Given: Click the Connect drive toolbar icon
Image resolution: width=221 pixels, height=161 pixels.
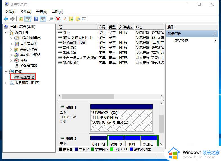Looking at the screenshot, I should [x=51, y=19].
